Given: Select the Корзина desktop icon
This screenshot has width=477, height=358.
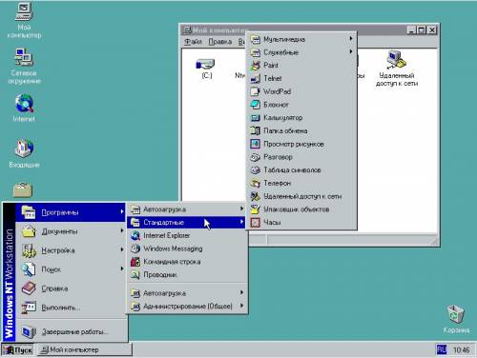Looking at the screenshot, I should pos(456,319).
